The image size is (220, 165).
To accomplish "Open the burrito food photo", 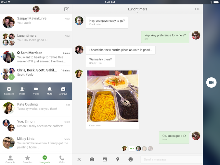I will (x=112, y=96).
